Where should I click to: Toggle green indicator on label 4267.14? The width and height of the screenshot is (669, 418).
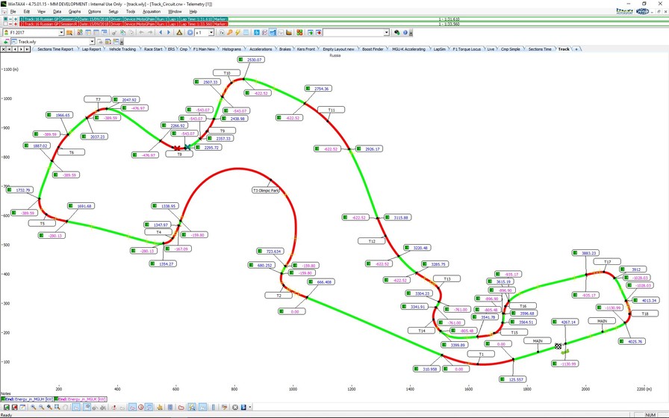pyautogui.click(x=555, y=322)
